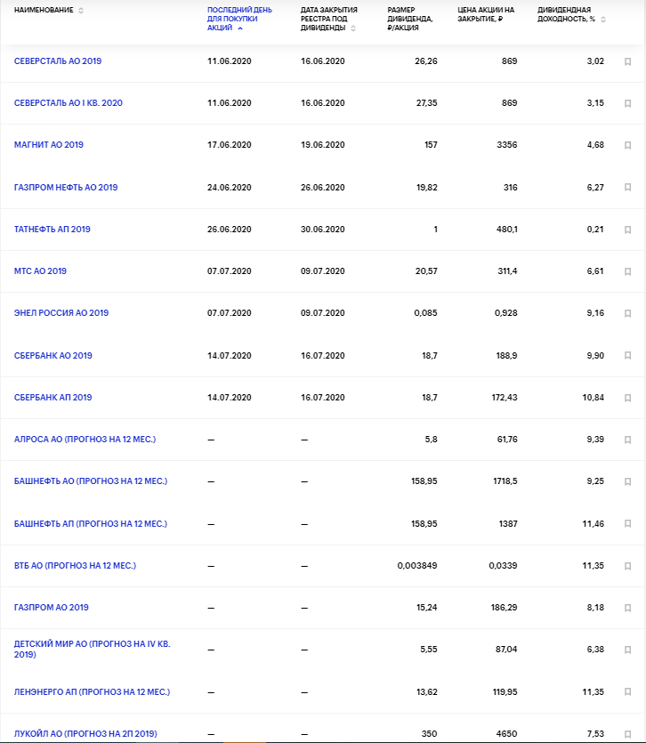Click Размер дивиденда column header
The width and height of the screenshot is (646, 743).
410,19
